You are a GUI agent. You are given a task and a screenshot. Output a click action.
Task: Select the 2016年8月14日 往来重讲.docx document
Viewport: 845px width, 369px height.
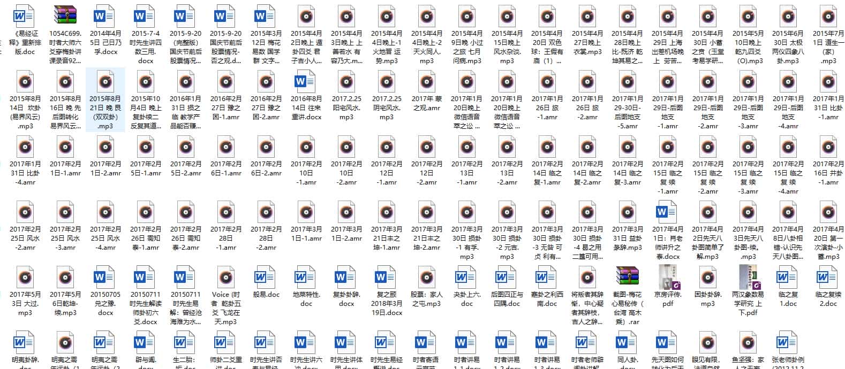[306, 82]
